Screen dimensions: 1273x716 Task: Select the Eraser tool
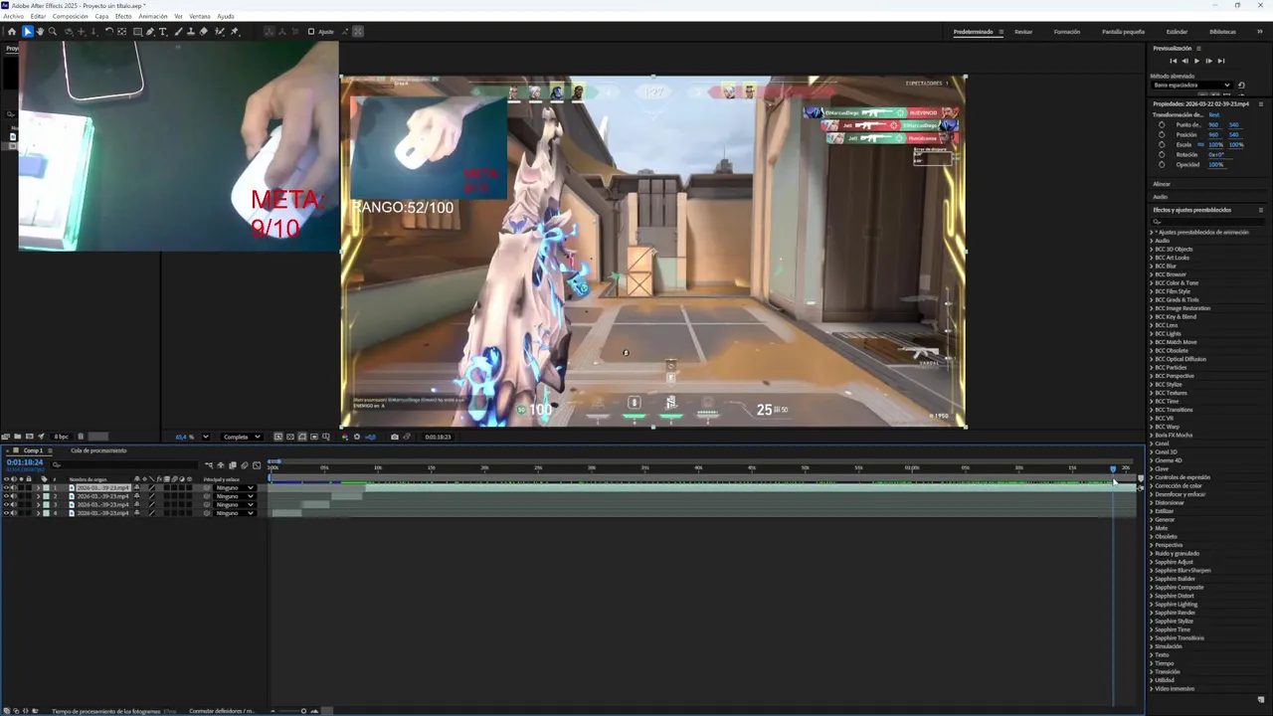(x=204, y=32)
